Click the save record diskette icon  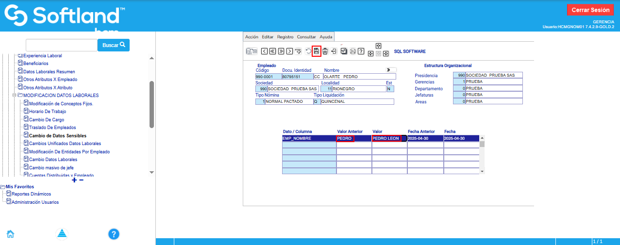(317, 51)
